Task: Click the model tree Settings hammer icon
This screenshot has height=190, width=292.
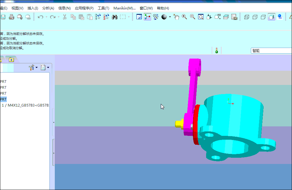Action: coord(31,67)
